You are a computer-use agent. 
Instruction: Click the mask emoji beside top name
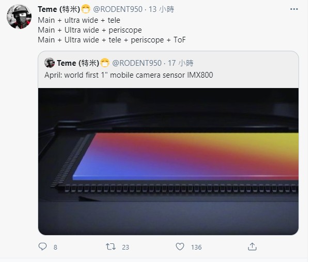(86, 9)
